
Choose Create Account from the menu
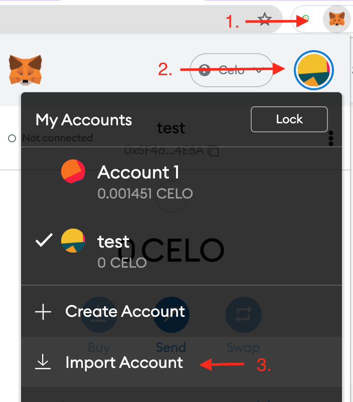tap(125, 312)
